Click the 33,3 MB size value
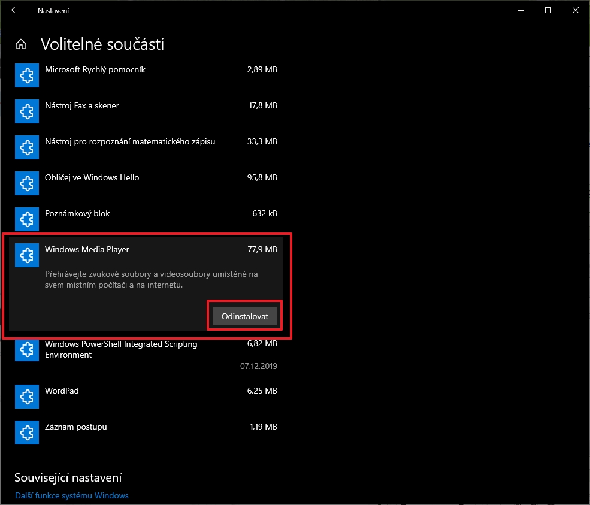Viewport: 590px width, 505px height. point(262,141)
